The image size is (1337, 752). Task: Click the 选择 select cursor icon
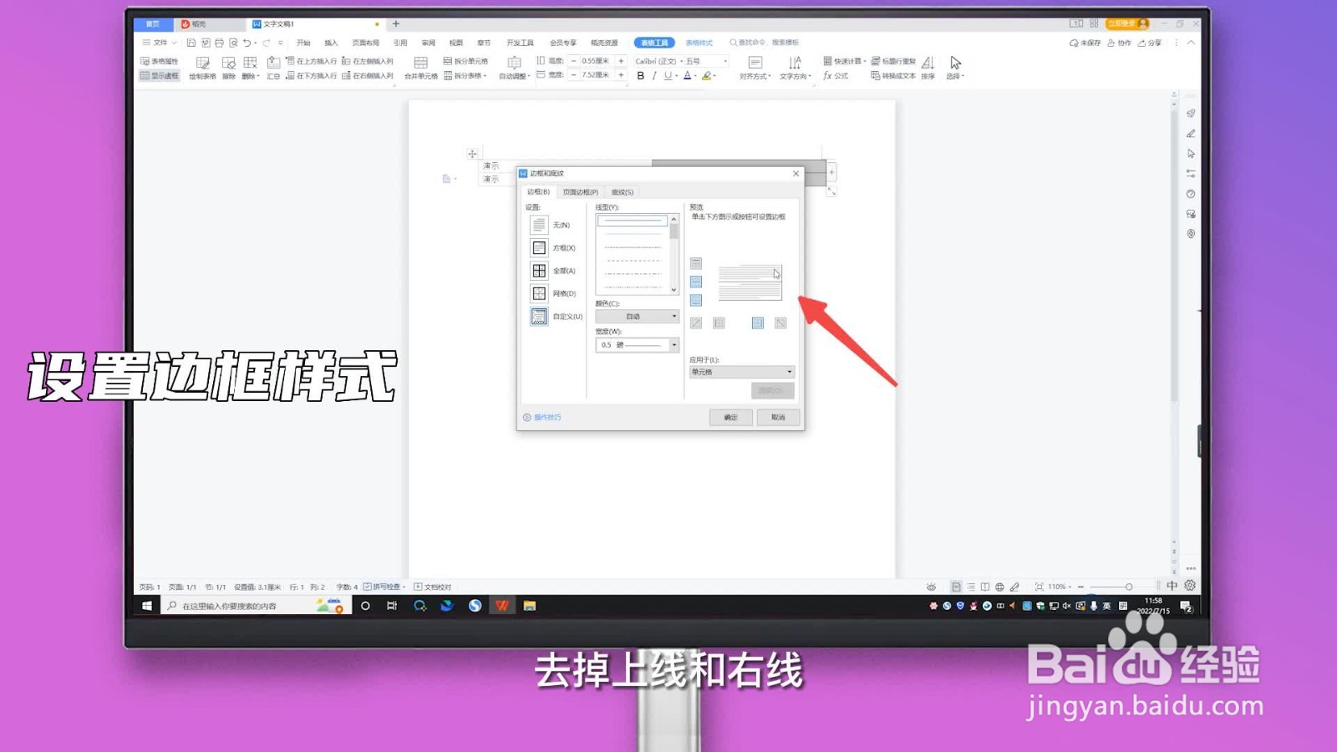click(955, 69)
